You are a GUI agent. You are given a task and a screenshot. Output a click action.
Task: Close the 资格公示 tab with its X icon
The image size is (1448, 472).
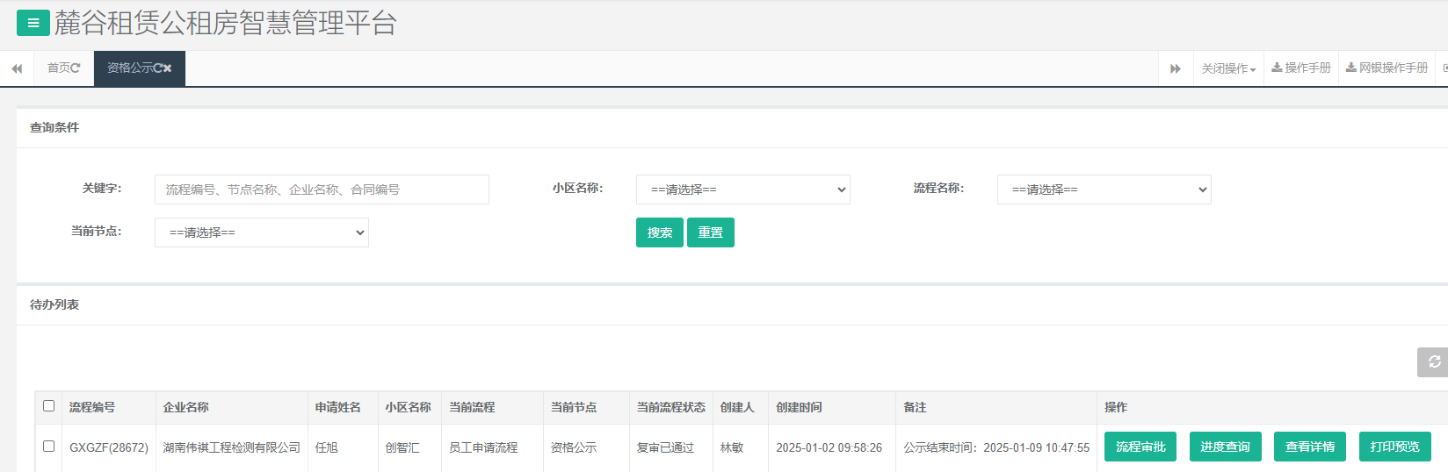[168, 68]
